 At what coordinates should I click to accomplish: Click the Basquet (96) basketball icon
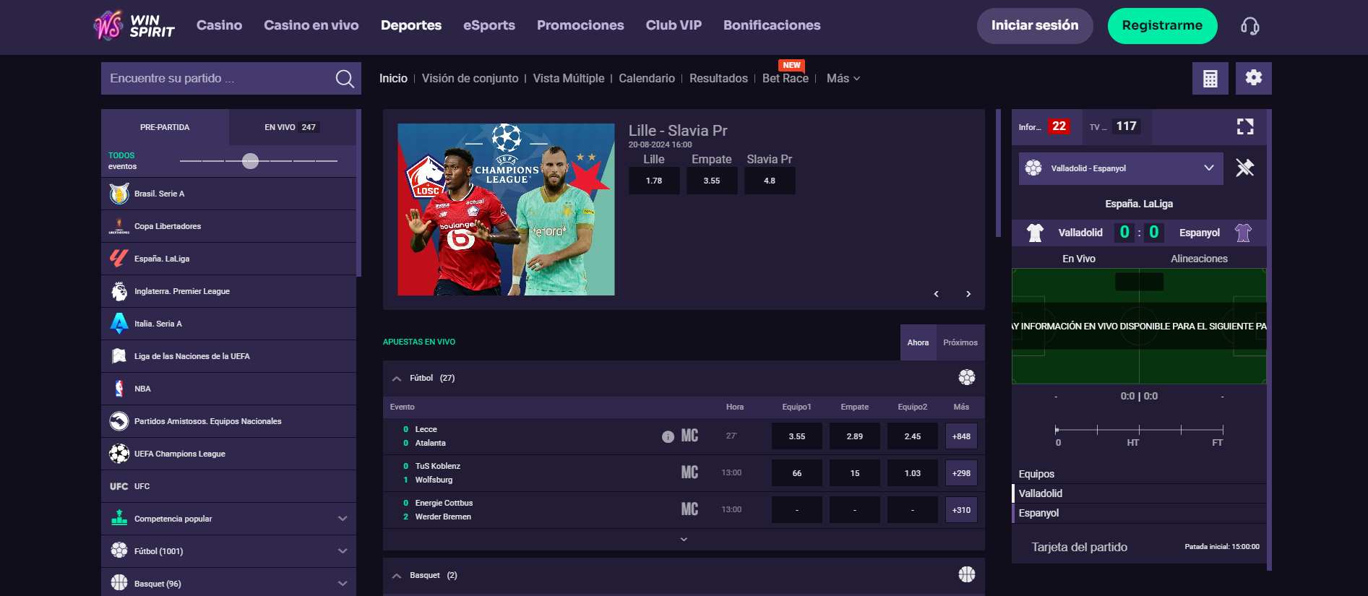119,582
